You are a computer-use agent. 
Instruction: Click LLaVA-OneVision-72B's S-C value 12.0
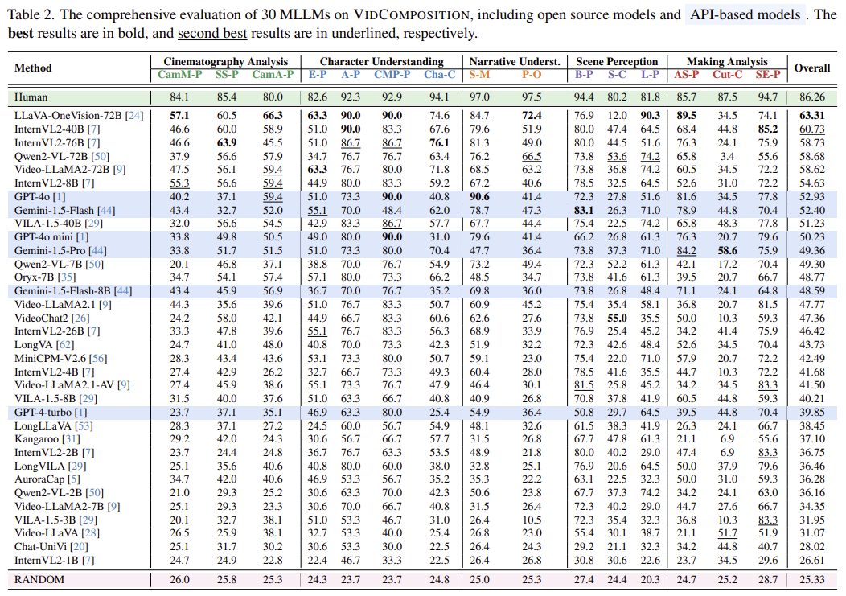coord(617,116)
